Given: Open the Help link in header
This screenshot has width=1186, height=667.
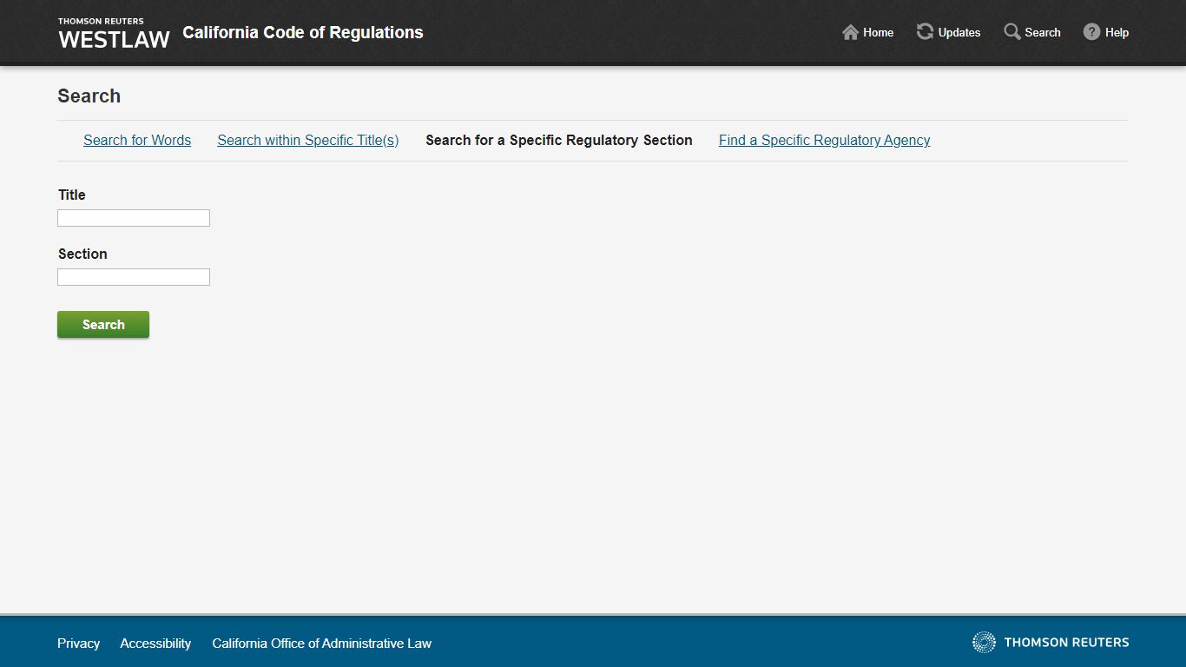Looking at the screenshot, I should point(1117,32).
